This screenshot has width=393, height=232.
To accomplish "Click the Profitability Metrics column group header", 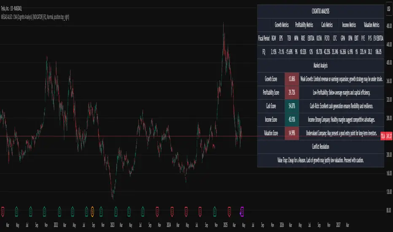I will point(304,25).
